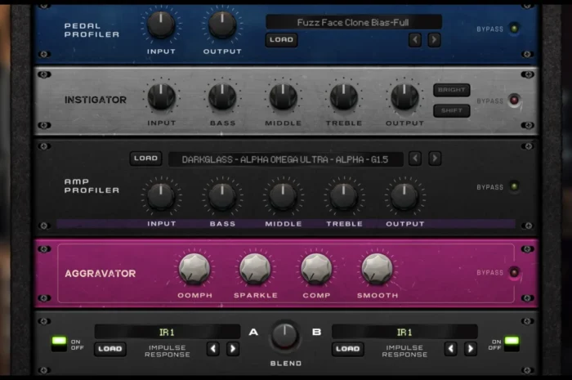Toggle the Instigator bypass switch
Screen dimensions: 572x380
[514, 101]
